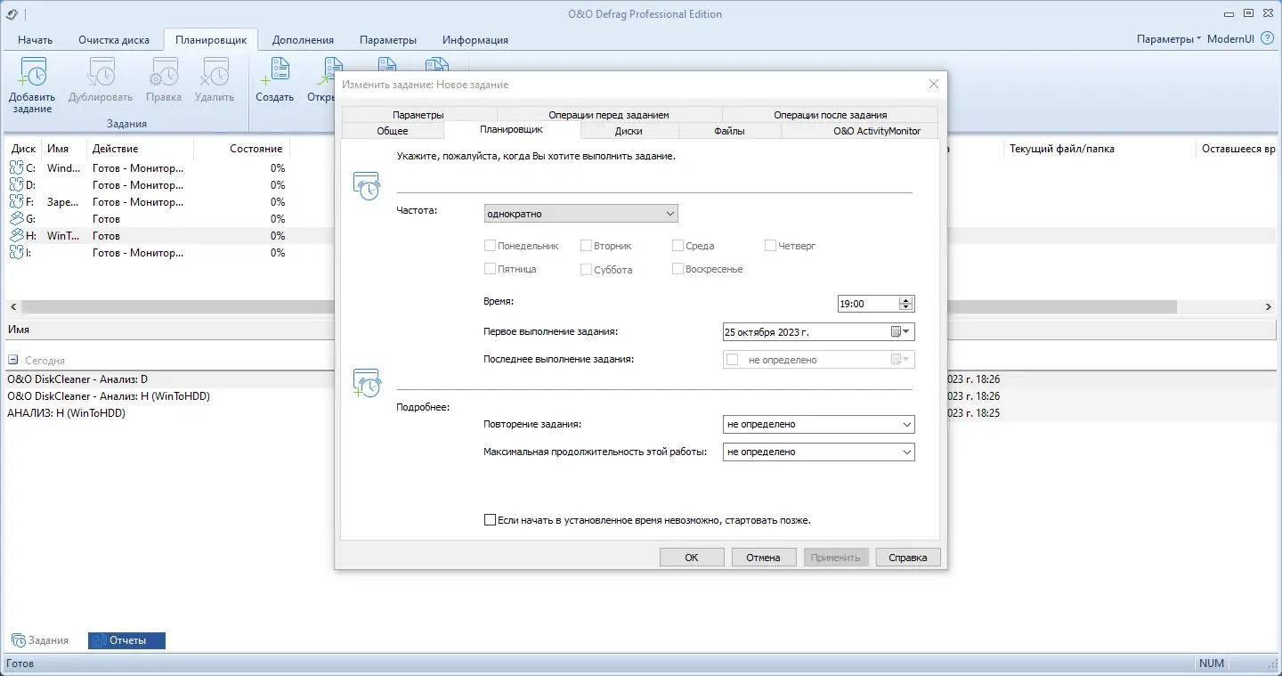Switch to the Файлы dialog tab
Screen dimensions: 1282x676
(730, 131)
